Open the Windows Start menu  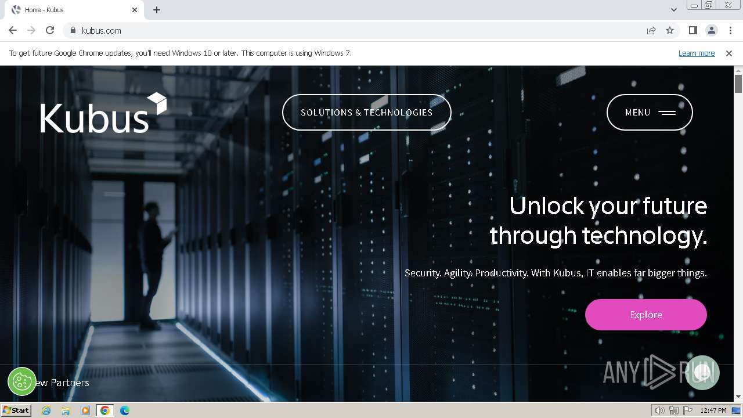click(x=16, y=410)
